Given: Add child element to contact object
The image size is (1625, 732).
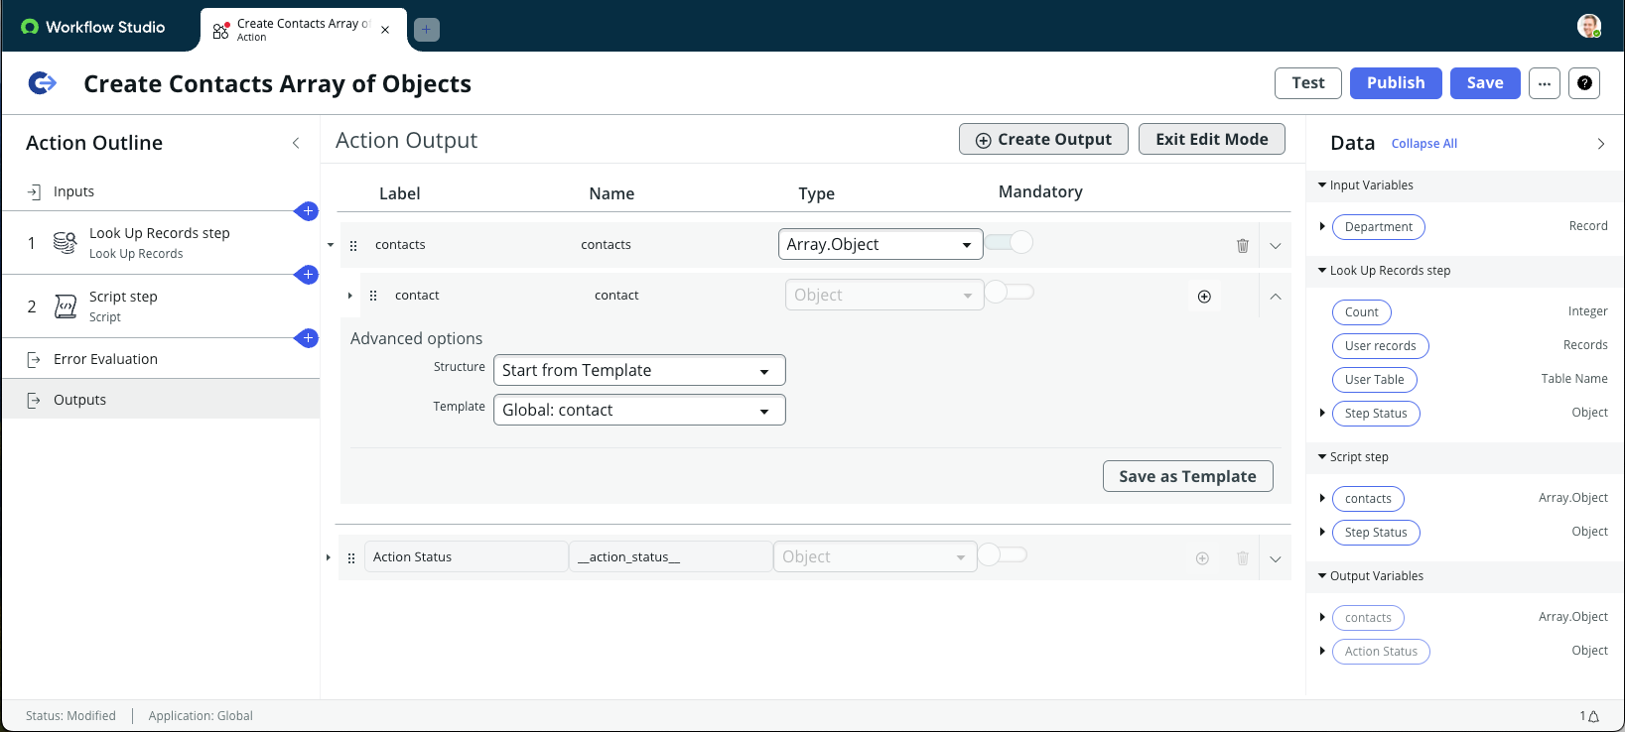Looking at the screenshot, I should pyautogui.click(x=1204, y=297).
